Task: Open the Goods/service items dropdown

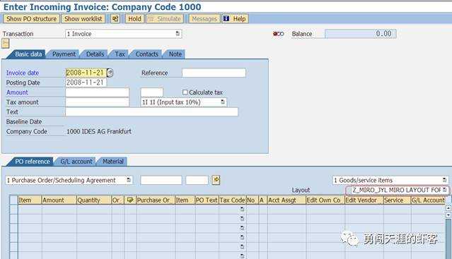Action: click(390, 180)
